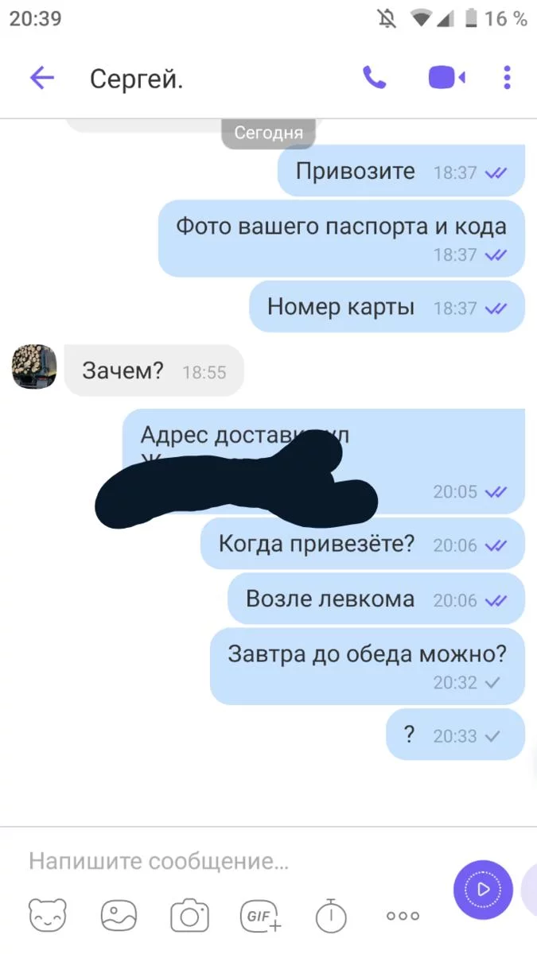The image size is (537, 954).
Task: Start a video call with Сергей
Action: pyautogui.click(x=446, y=78)
